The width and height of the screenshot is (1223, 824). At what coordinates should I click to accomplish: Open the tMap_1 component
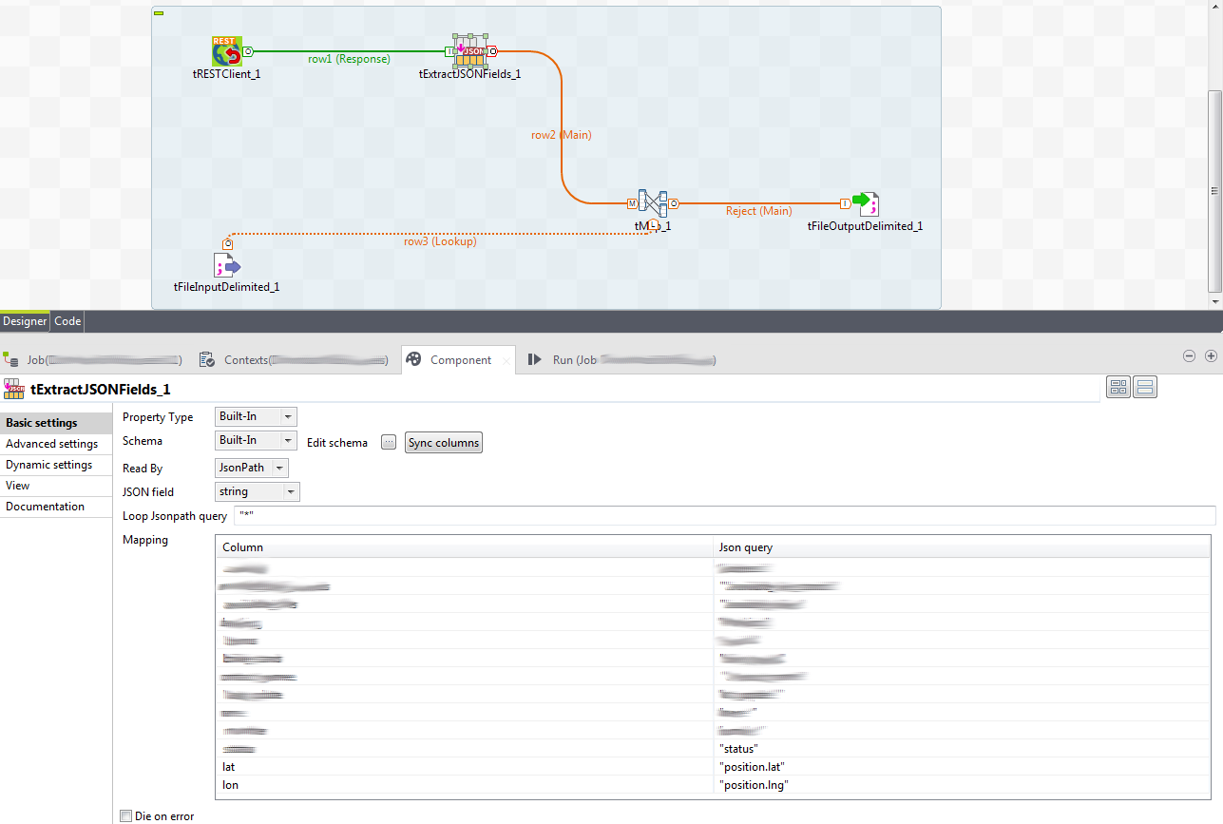tap(652, 203)
